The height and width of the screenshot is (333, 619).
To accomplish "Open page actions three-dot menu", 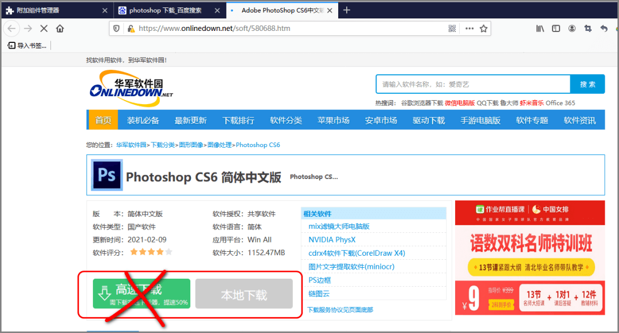I will 469,29.
